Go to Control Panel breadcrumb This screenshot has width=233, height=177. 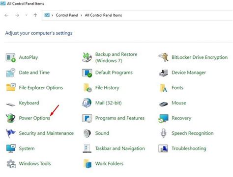pyautogui.click(x=67, y=15)
